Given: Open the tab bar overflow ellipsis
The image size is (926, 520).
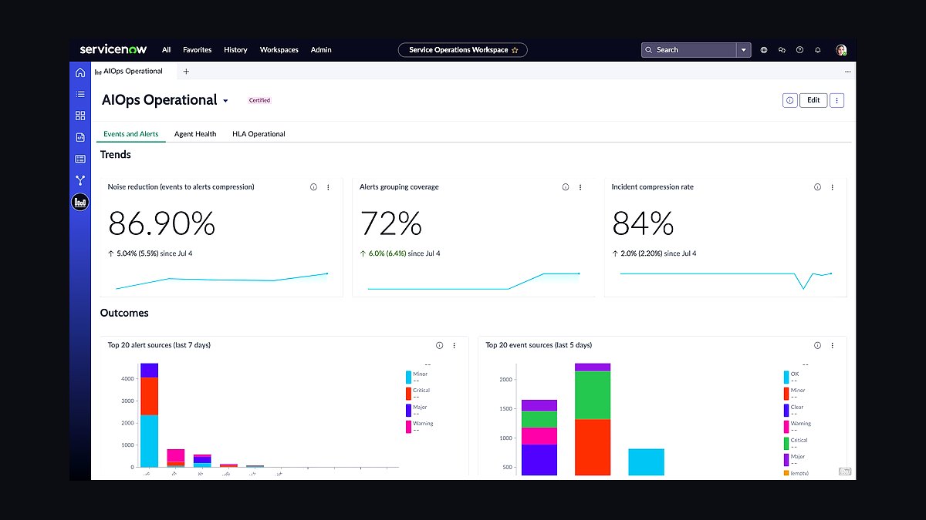Looking at the screenshot, I should [847, 72].
